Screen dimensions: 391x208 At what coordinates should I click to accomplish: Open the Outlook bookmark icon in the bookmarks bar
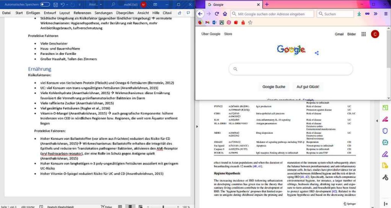214,22
